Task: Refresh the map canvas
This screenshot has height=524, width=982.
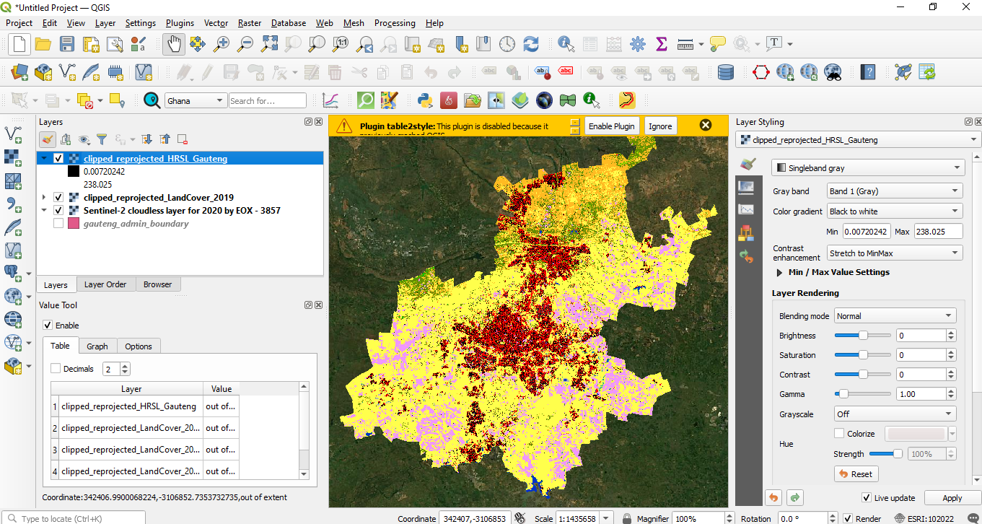Action: coord(531,45)
